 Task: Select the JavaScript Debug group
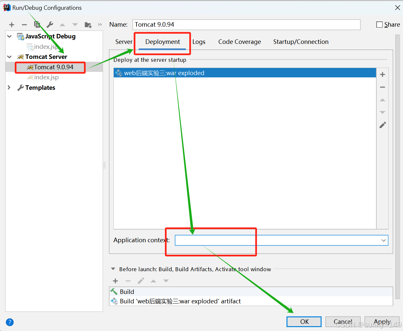[x=50, y=36]
